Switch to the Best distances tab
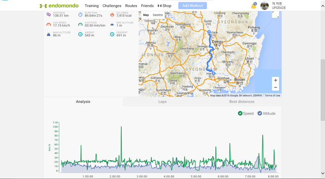The image size is (325, 179). (242, 102)
